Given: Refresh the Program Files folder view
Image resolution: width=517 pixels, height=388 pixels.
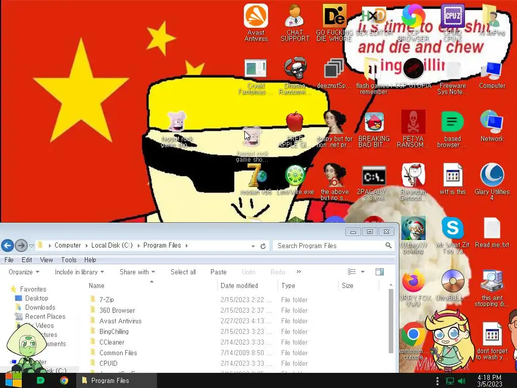Looking at the screenshot, I should coord(263,246).
